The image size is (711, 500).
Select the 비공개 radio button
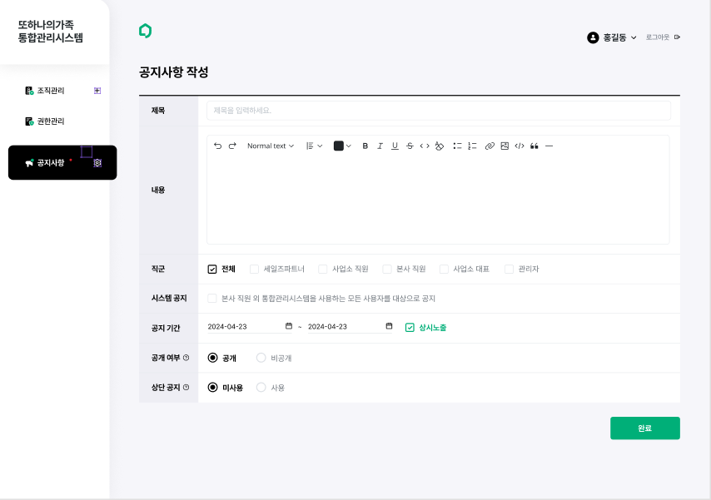[261, 358]
